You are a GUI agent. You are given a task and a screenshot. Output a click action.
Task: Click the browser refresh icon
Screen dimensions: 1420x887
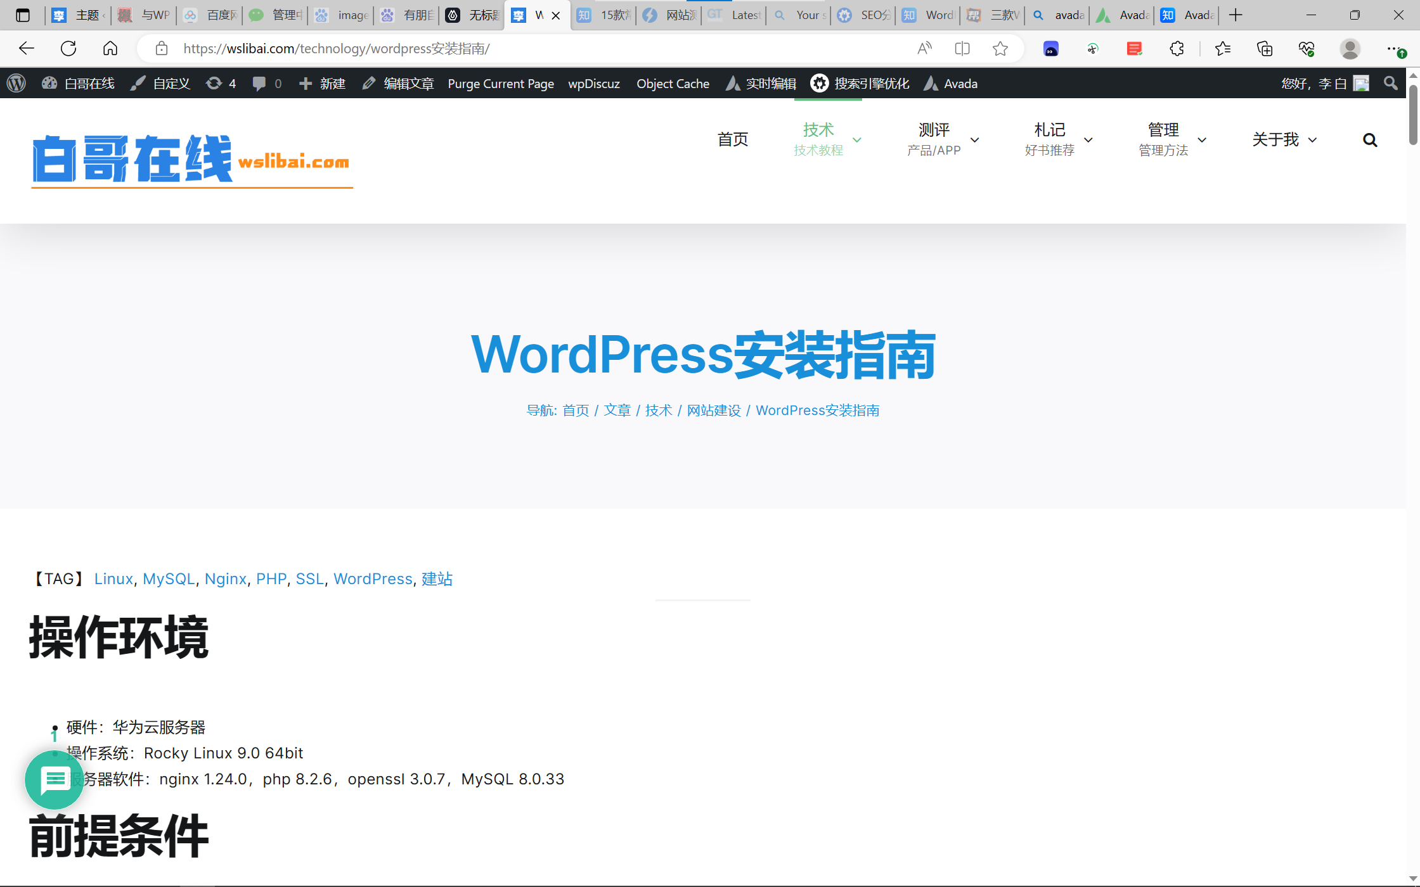[68, 48]
